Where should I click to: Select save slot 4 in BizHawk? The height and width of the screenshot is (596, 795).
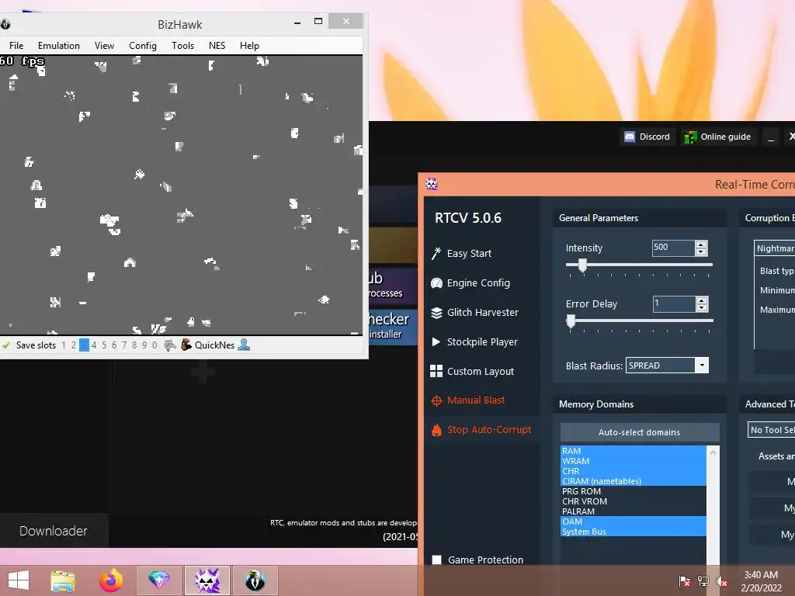(94, 345)
